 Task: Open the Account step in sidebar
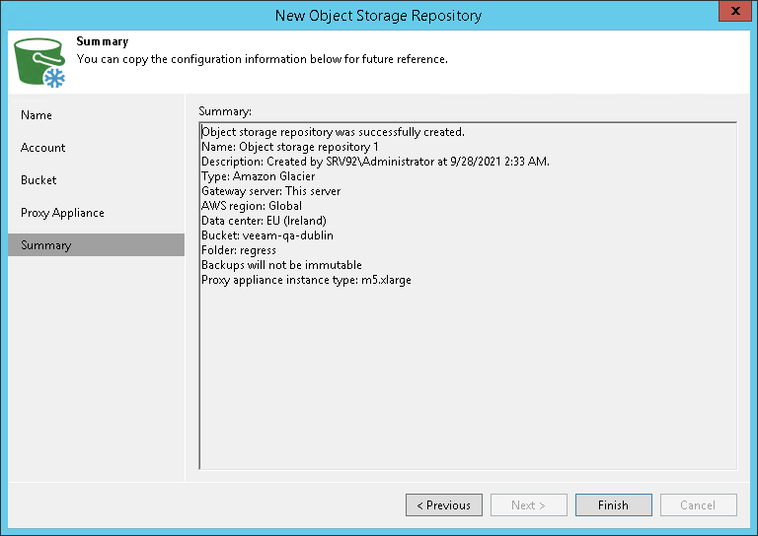point(43,148)
